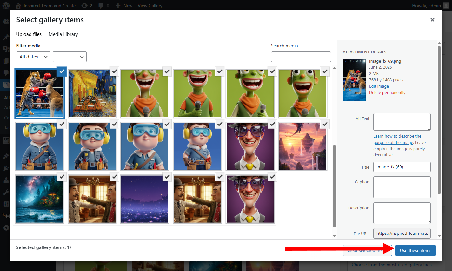Open the comments bubble showing 0
The width and height of the screenshot is (452, 271).
pyautogui.click(x=101, y=6)
